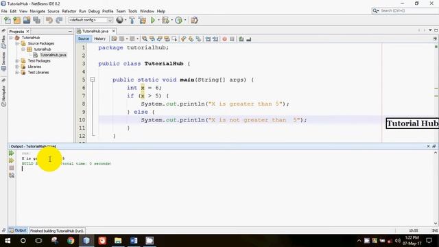The width and height of the screenshot is (439, 247).
Task: Open the default config combo box
Action: tap(91, 20)
